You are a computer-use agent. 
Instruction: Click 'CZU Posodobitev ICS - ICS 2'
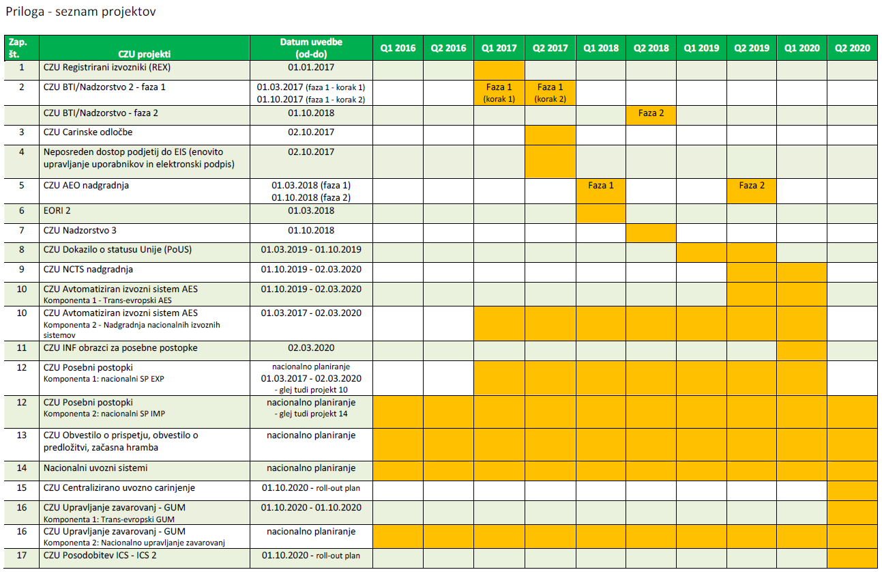(101, 555)
